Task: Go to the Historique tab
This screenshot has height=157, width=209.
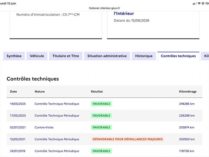Action: tap(144, 56)
